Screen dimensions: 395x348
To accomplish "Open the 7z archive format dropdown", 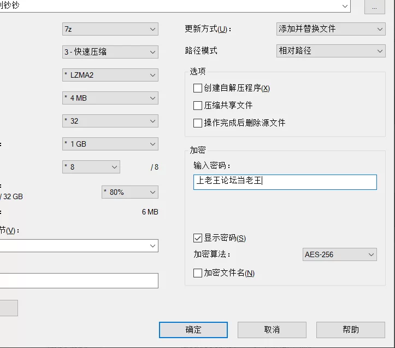I will point(110,29).
